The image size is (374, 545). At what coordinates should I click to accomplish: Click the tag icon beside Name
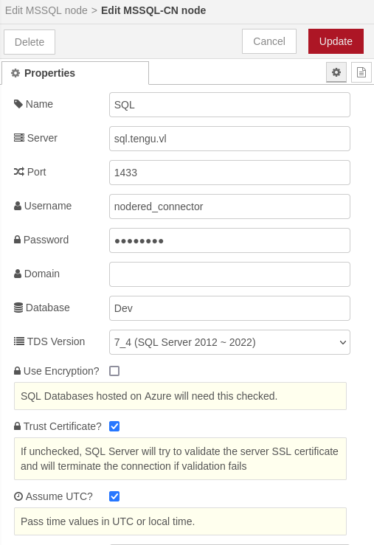click(18, 104)
